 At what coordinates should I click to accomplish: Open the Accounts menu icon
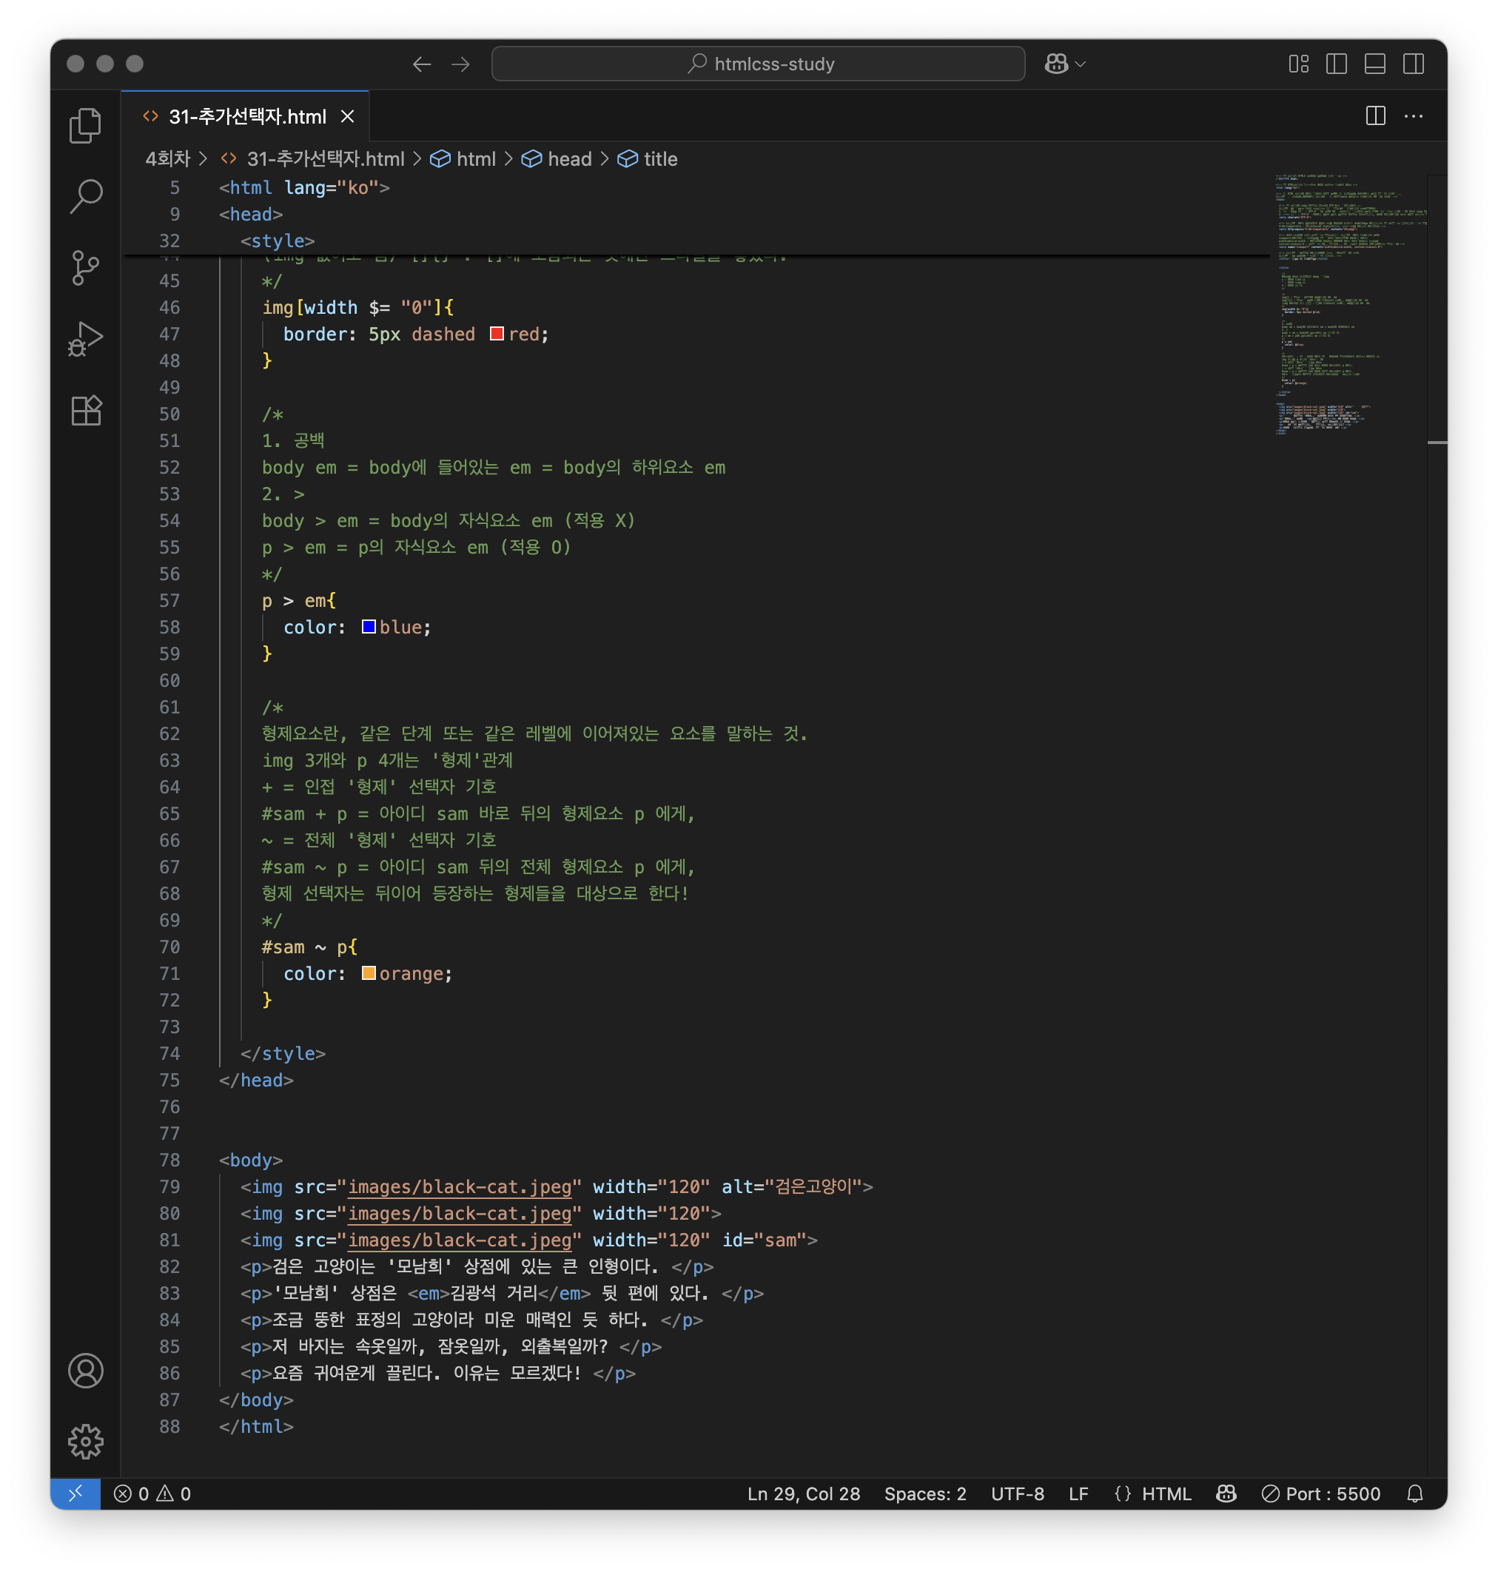click(x=85, y=1371)
